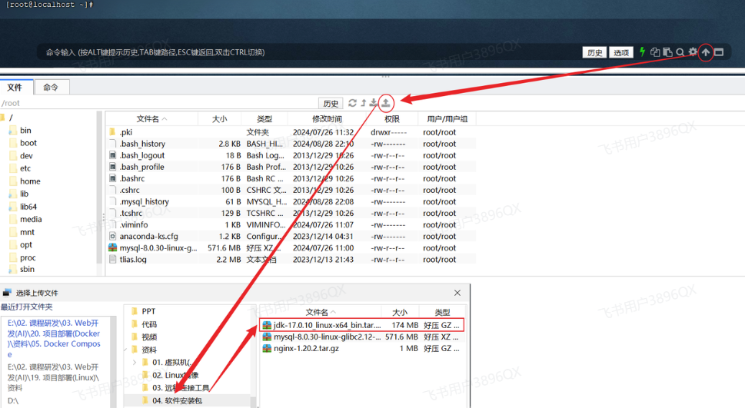745x408 pixels.
Task: Select nginx-1.20.2.tar.gz file
Action: pos(361,348)
